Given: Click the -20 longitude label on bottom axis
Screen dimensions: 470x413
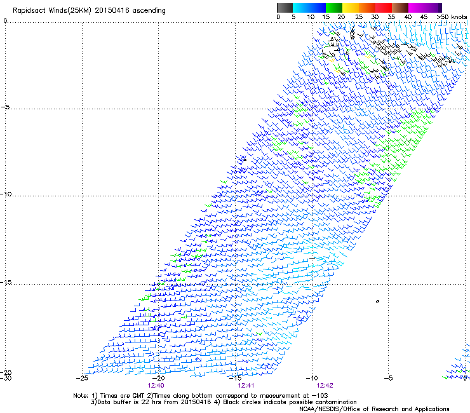Looking at the screenshot, I should tap(159, 378).
